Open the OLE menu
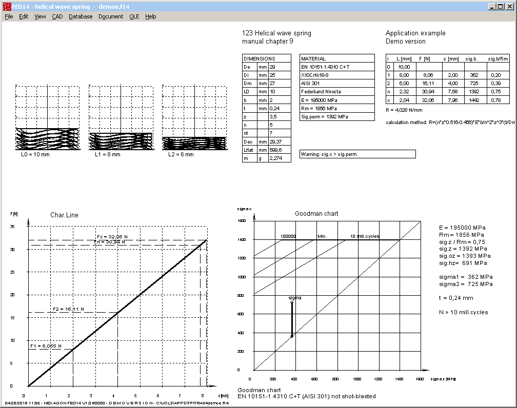Screen dimensions: 517x408 [134, 16]
